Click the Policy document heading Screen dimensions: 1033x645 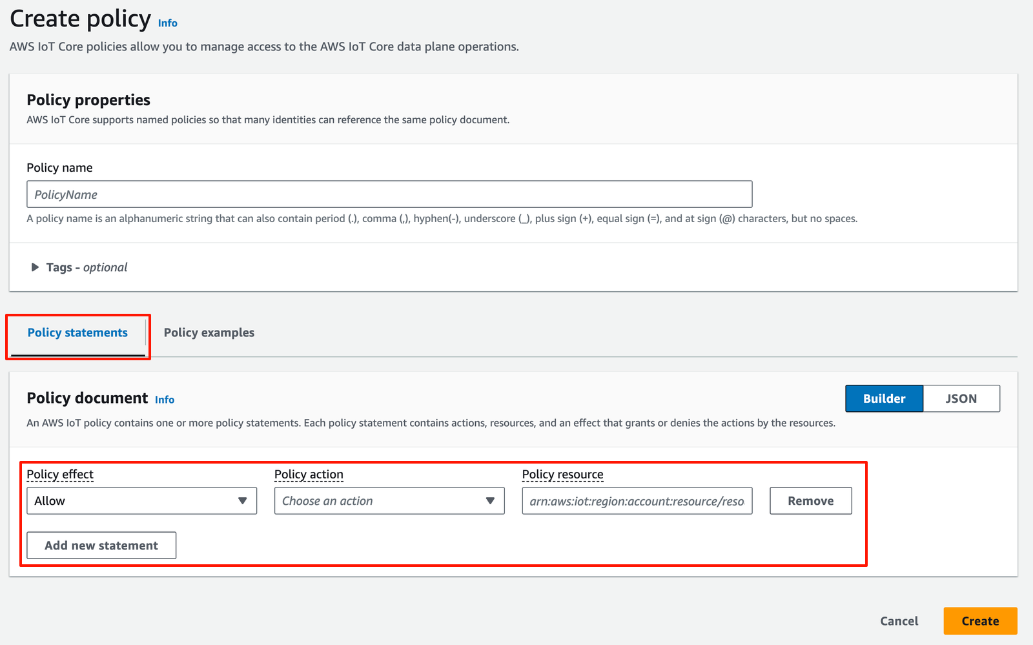click(87, 398)
